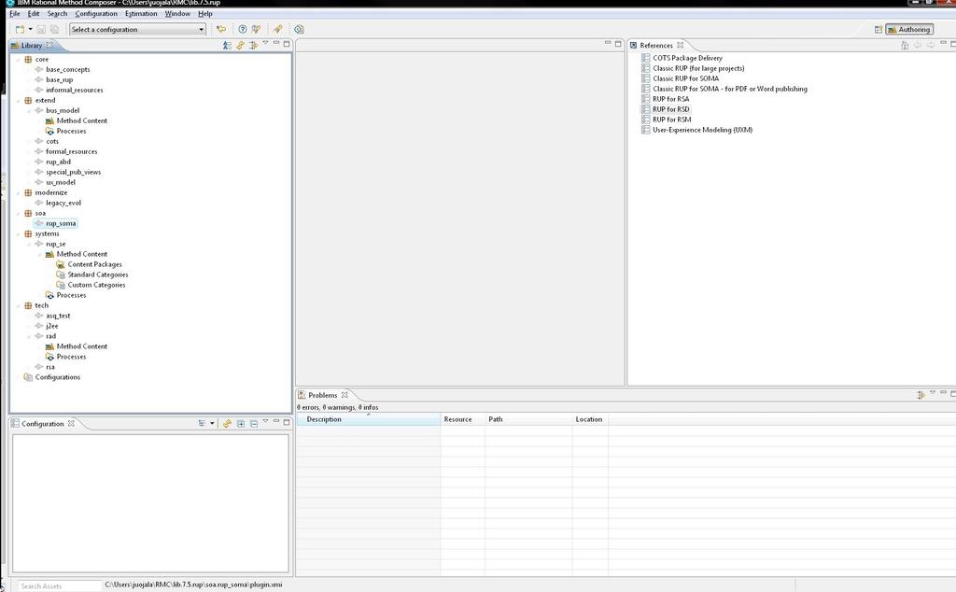Select base_concepts plug-in
Screen dimensions: 956x592
pos(67,69)
